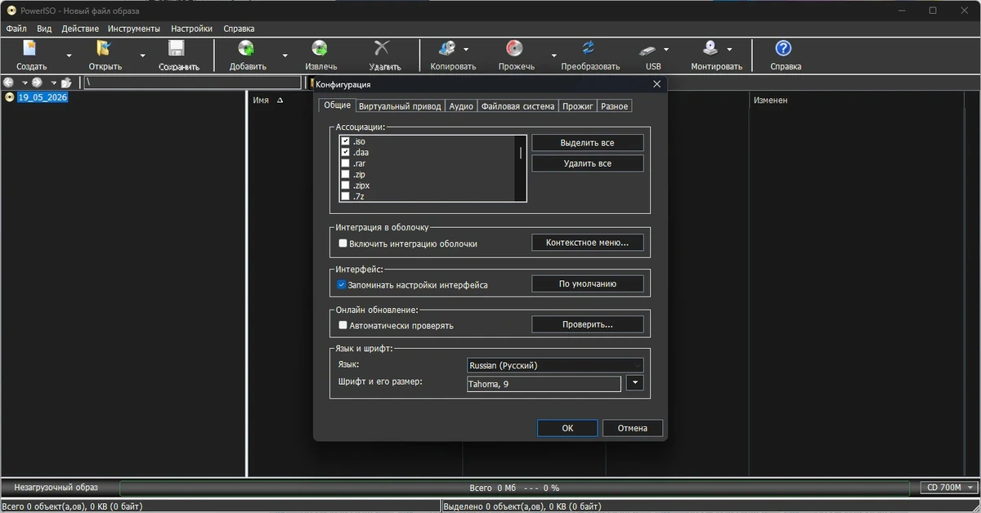Click the Контекстное меню... button
The width and height of the screenshot is (981, 513).
pos(587,243)
